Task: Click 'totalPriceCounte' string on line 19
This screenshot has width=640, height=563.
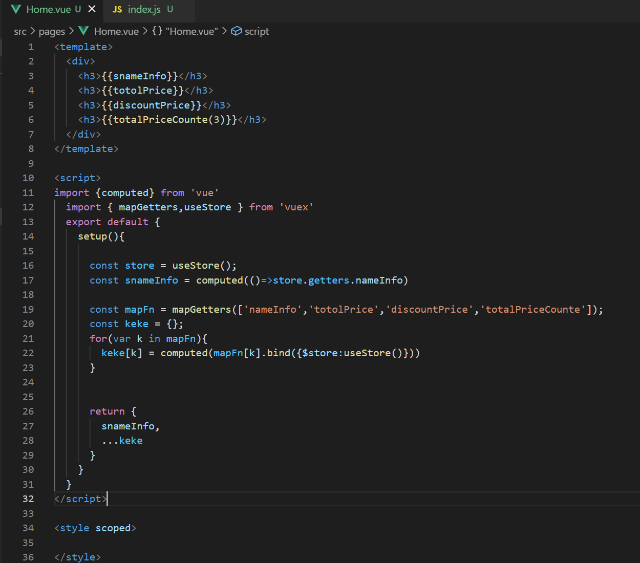Action: pos(532,310)
